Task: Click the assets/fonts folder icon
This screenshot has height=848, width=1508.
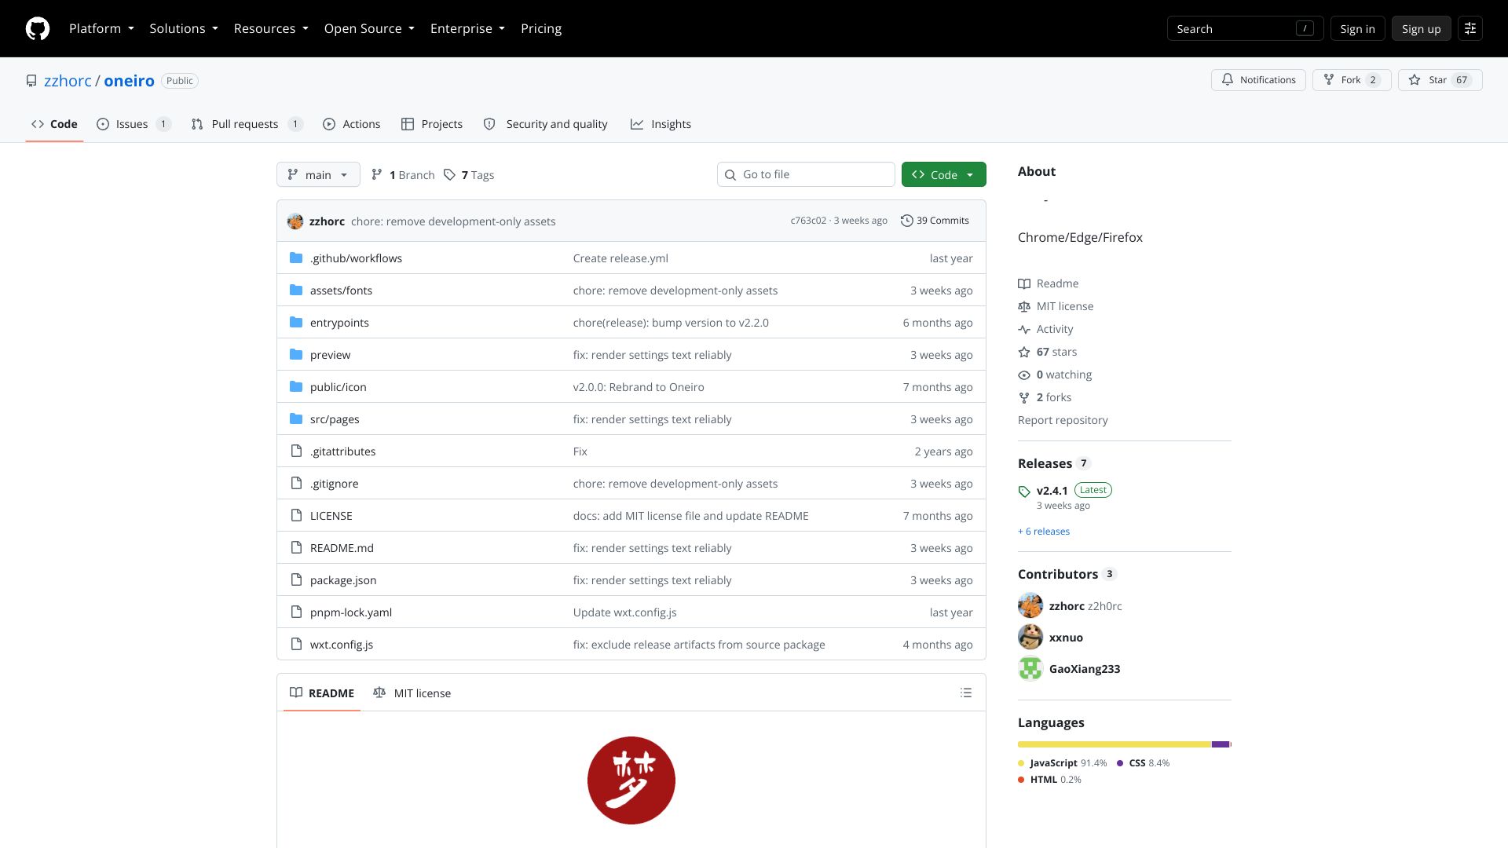Action: pos(296,291)
